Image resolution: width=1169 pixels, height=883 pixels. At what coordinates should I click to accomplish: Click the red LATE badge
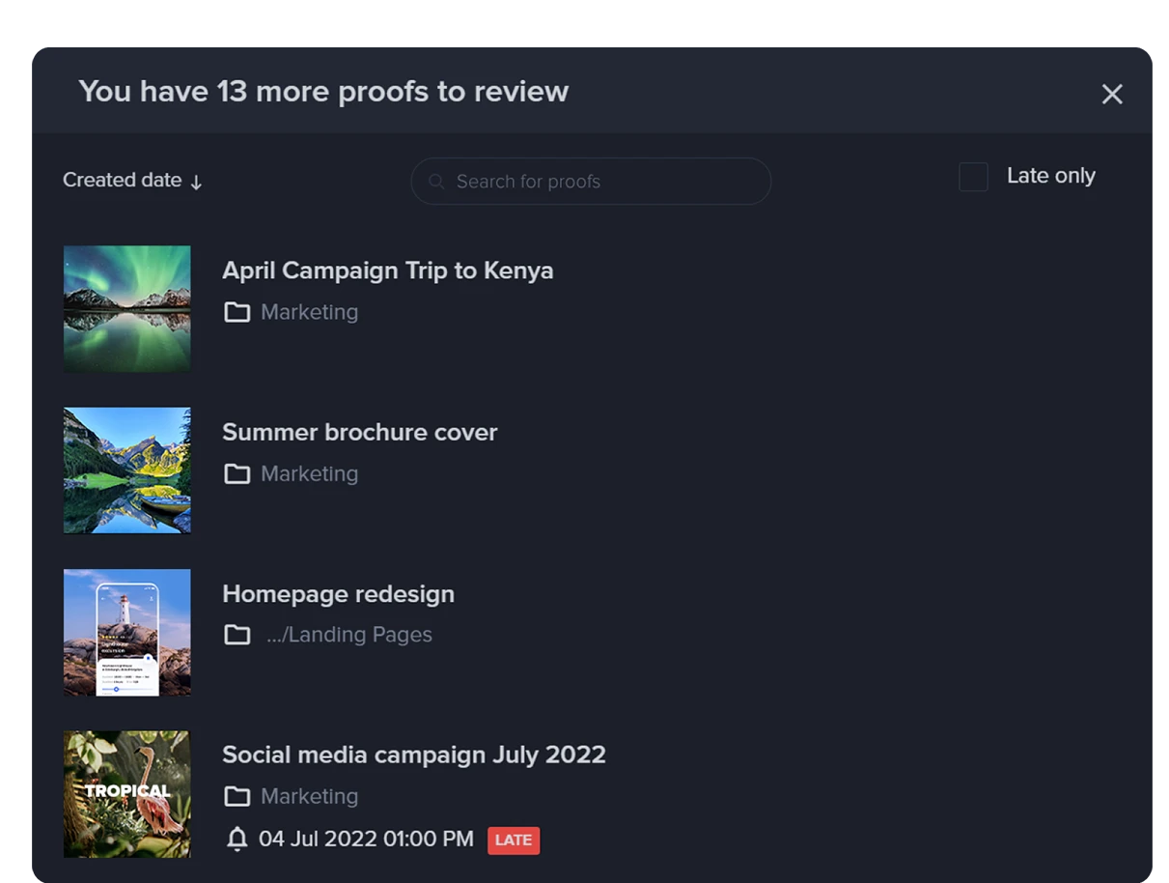click(513, 840)
